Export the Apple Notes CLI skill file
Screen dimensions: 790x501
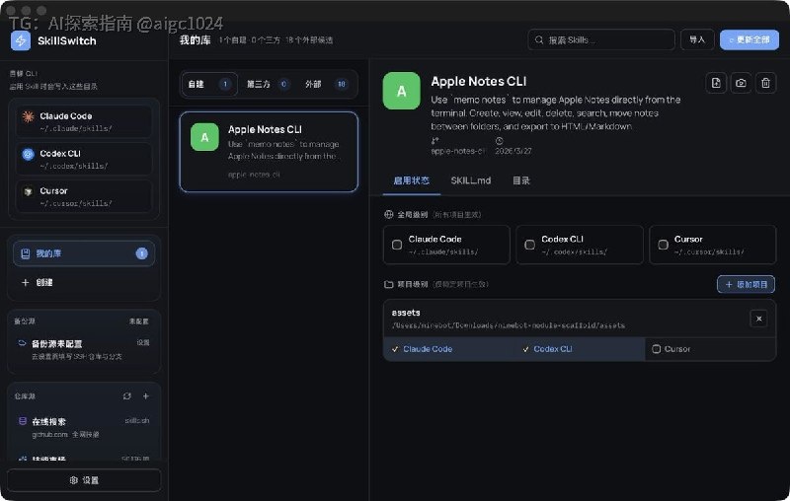click(x=716, y=83)
